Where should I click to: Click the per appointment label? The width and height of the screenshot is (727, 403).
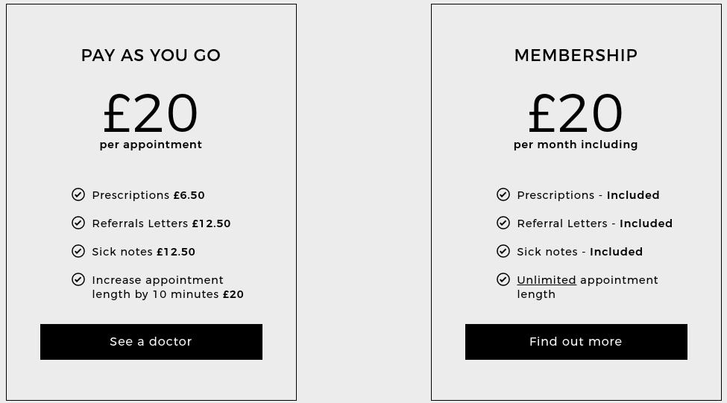[151, 145]
